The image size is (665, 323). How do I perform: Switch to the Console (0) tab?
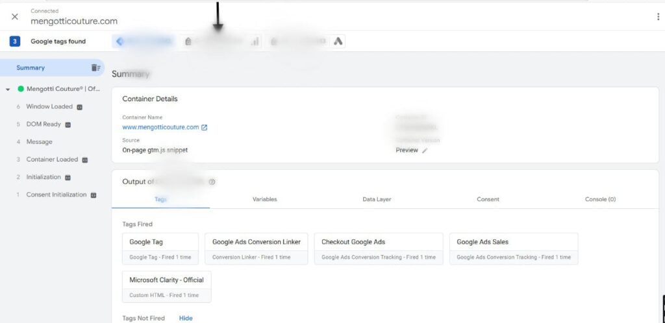[x=600, y=199]
